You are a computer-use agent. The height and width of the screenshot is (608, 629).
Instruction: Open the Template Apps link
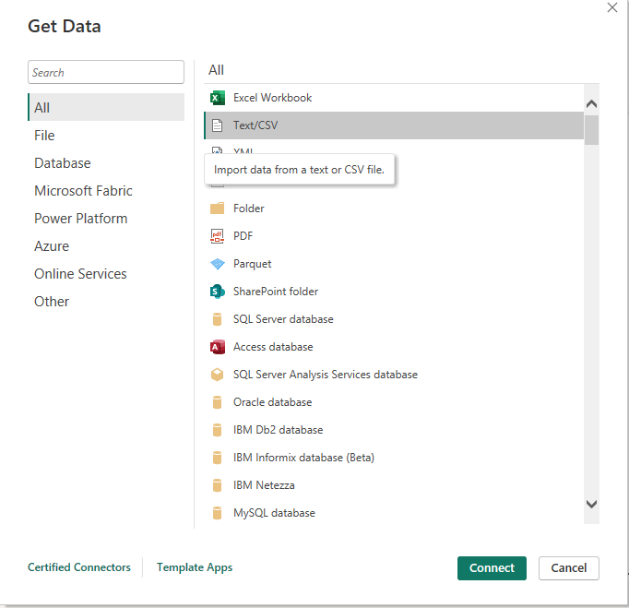click(x=195, y=567)
